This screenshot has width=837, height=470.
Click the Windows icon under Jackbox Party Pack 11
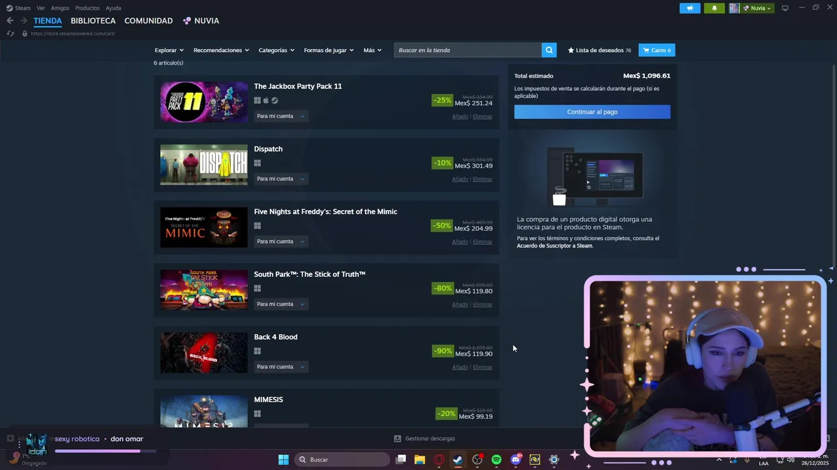point(258,101)
